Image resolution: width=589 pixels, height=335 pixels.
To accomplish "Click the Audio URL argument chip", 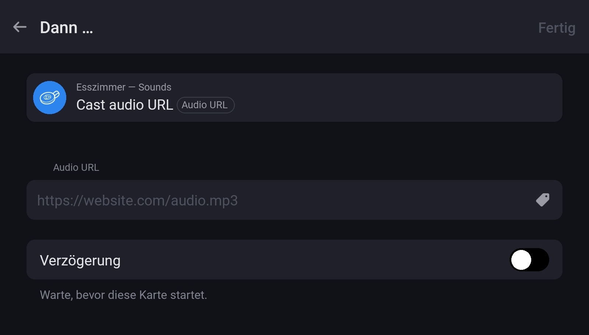I will [205, 105].
